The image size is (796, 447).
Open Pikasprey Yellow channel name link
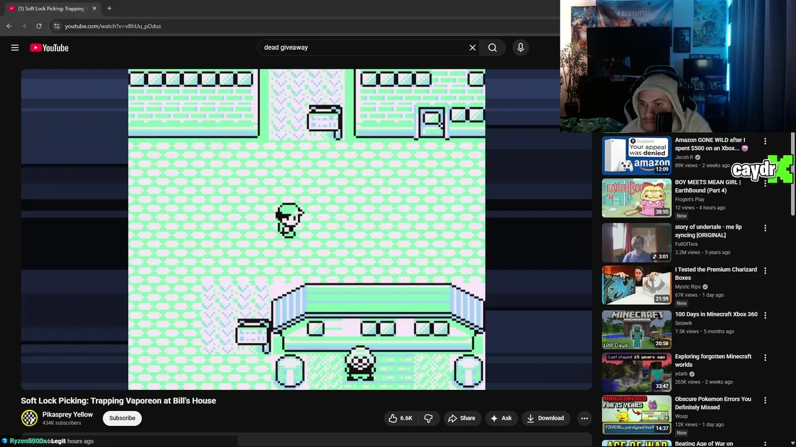pos(67,414)
